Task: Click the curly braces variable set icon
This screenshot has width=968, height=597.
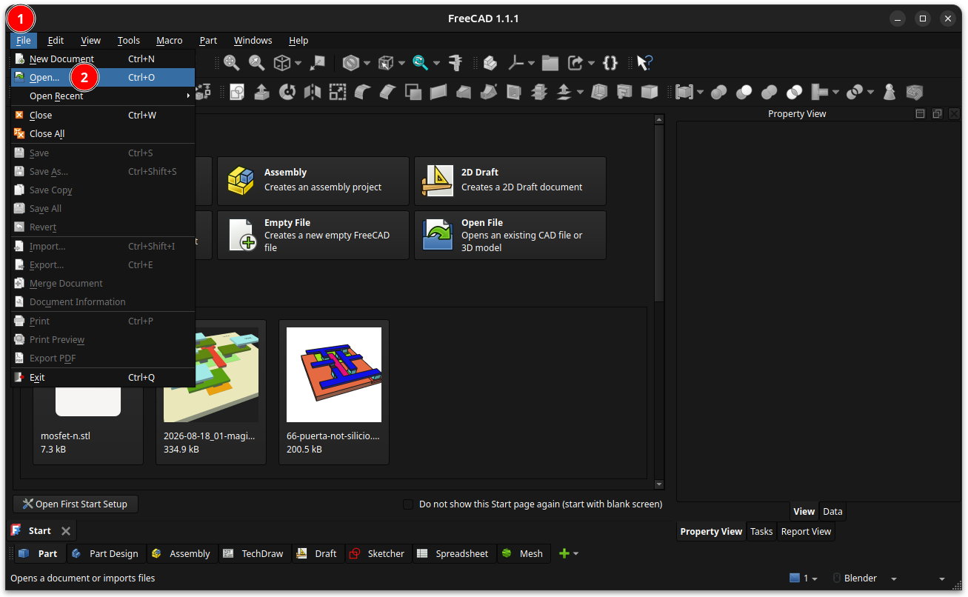Action: click(x=610, y=63)
